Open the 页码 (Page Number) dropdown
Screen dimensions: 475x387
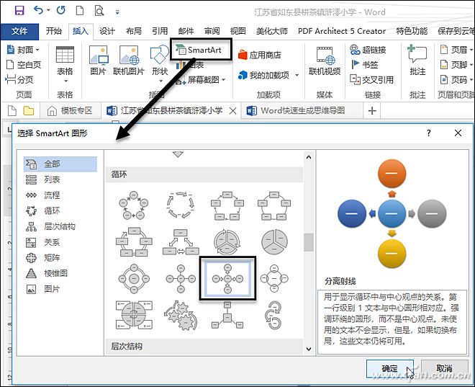tap(456, 80)
